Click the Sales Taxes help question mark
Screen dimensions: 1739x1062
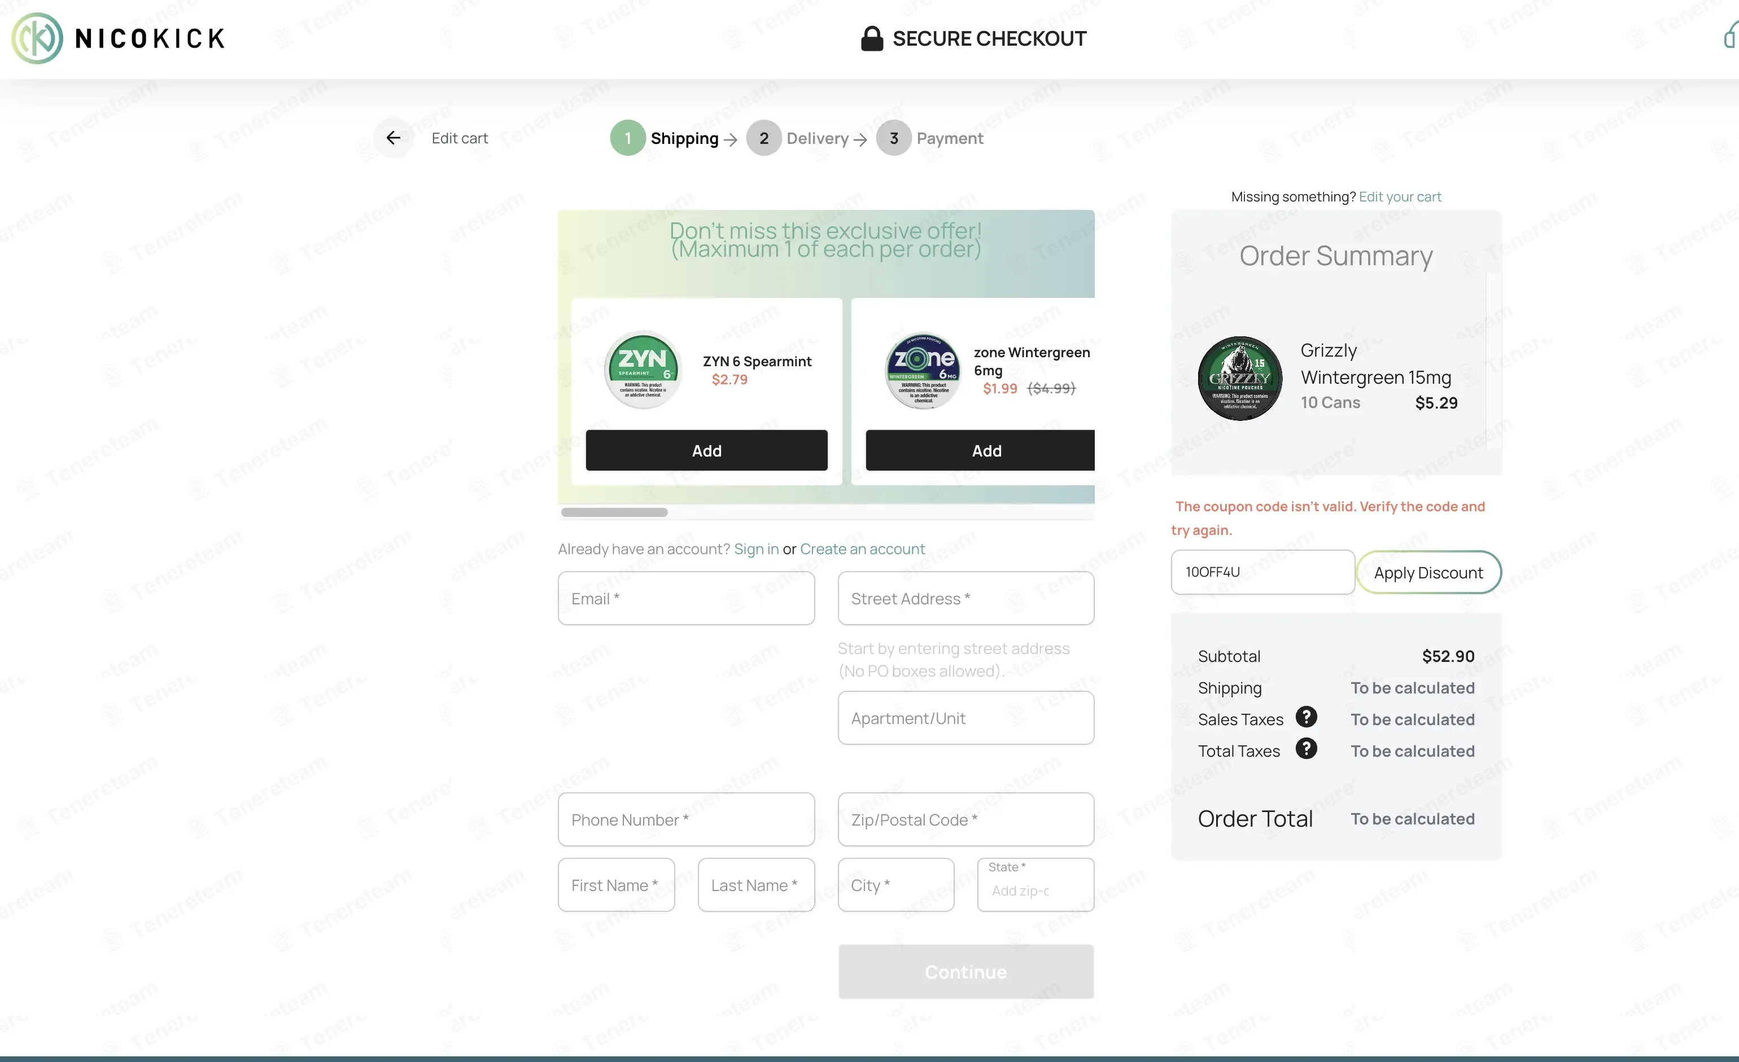pos(1305,717)
